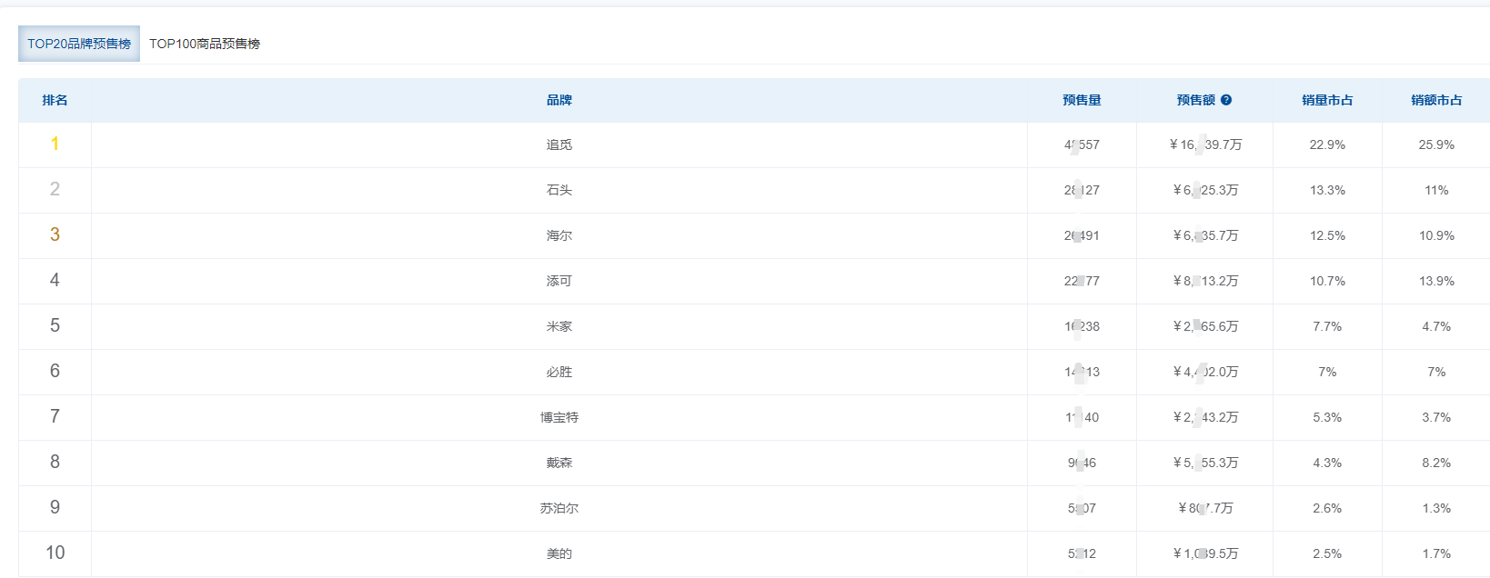Select the brand name 必胜
1490x578 pixels.
coord(559,372)
